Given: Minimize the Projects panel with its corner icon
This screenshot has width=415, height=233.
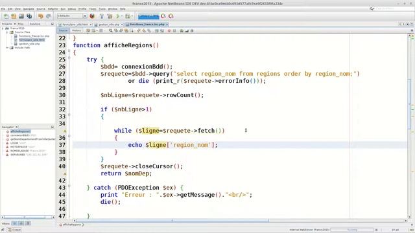Looking at the screenshot, I should pyautogui.click(x=52, y=24).
